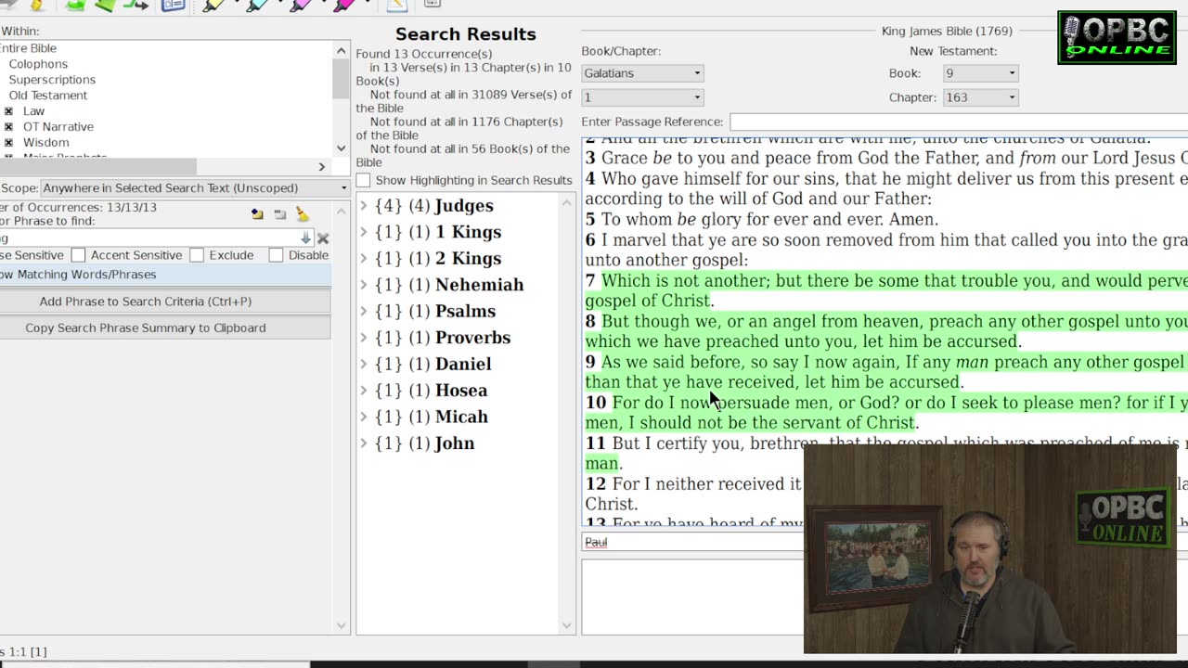Toggle the Wisdom category checkbox
Screen dimensions: 1188x668
(8, 143)
